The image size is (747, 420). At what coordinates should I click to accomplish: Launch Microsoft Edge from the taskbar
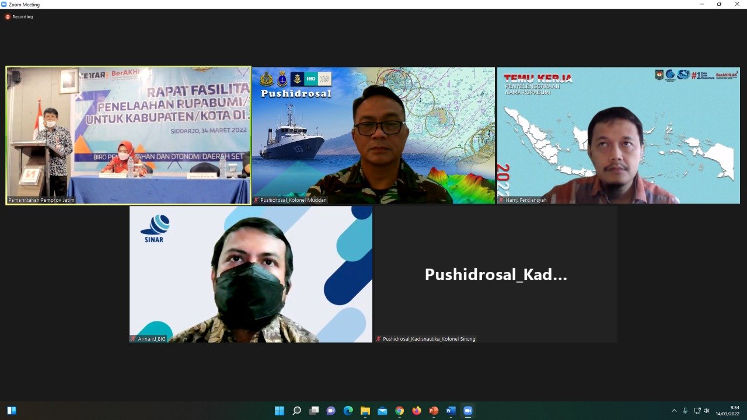pos(348,411)
